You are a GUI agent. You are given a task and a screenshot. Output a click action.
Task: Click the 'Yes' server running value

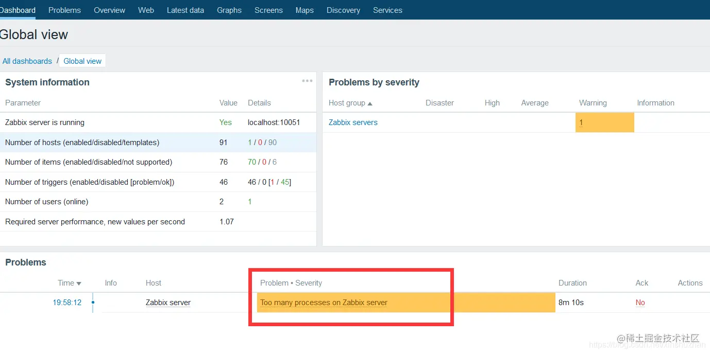(x=225, y=122)
